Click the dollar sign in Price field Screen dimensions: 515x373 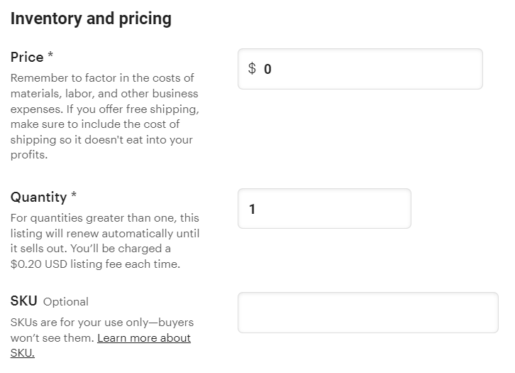(252, 69)
